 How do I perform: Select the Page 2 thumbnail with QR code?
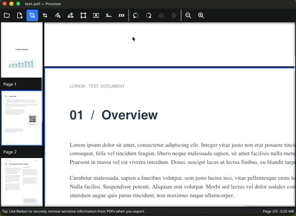pos(22,118)
